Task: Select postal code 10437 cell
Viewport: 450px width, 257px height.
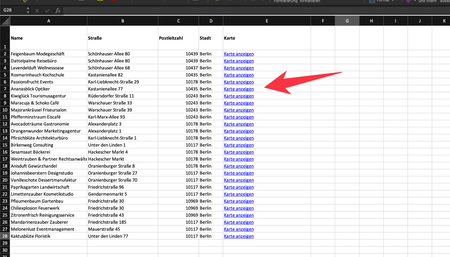Action: [x=179, y=68]
